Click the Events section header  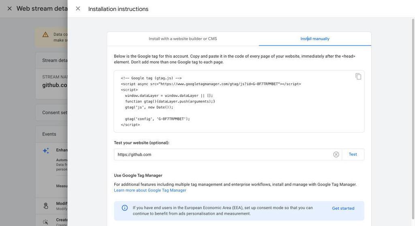[x=49, y=134]
